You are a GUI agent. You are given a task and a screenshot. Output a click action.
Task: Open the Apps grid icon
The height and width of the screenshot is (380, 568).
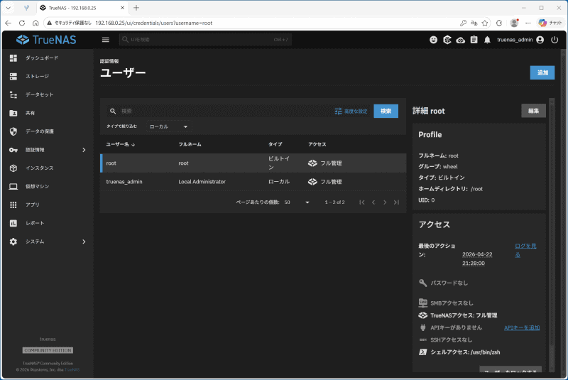pyautogui.click(x=13, y=205)
